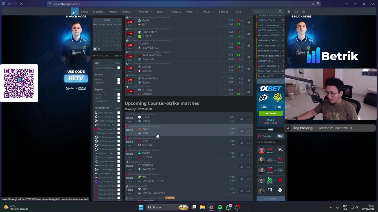This screenshot has height=212, width=378.
Task: Check the Americas (149) region filter
Action: pos(119,101)
